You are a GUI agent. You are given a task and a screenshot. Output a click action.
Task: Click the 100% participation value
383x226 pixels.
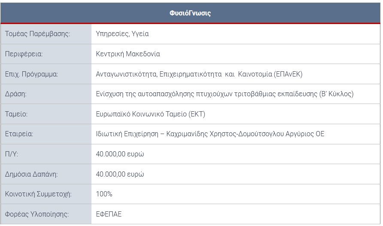click(104, 194)
